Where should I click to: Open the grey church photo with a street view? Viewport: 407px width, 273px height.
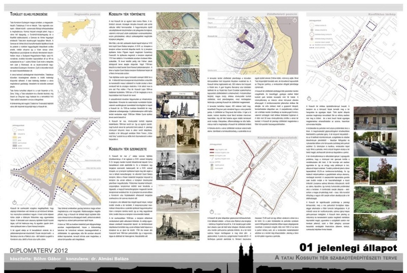(x=188, y=167)
